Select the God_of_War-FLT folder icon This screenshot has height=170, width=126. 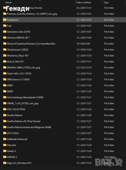pos(5,61)
